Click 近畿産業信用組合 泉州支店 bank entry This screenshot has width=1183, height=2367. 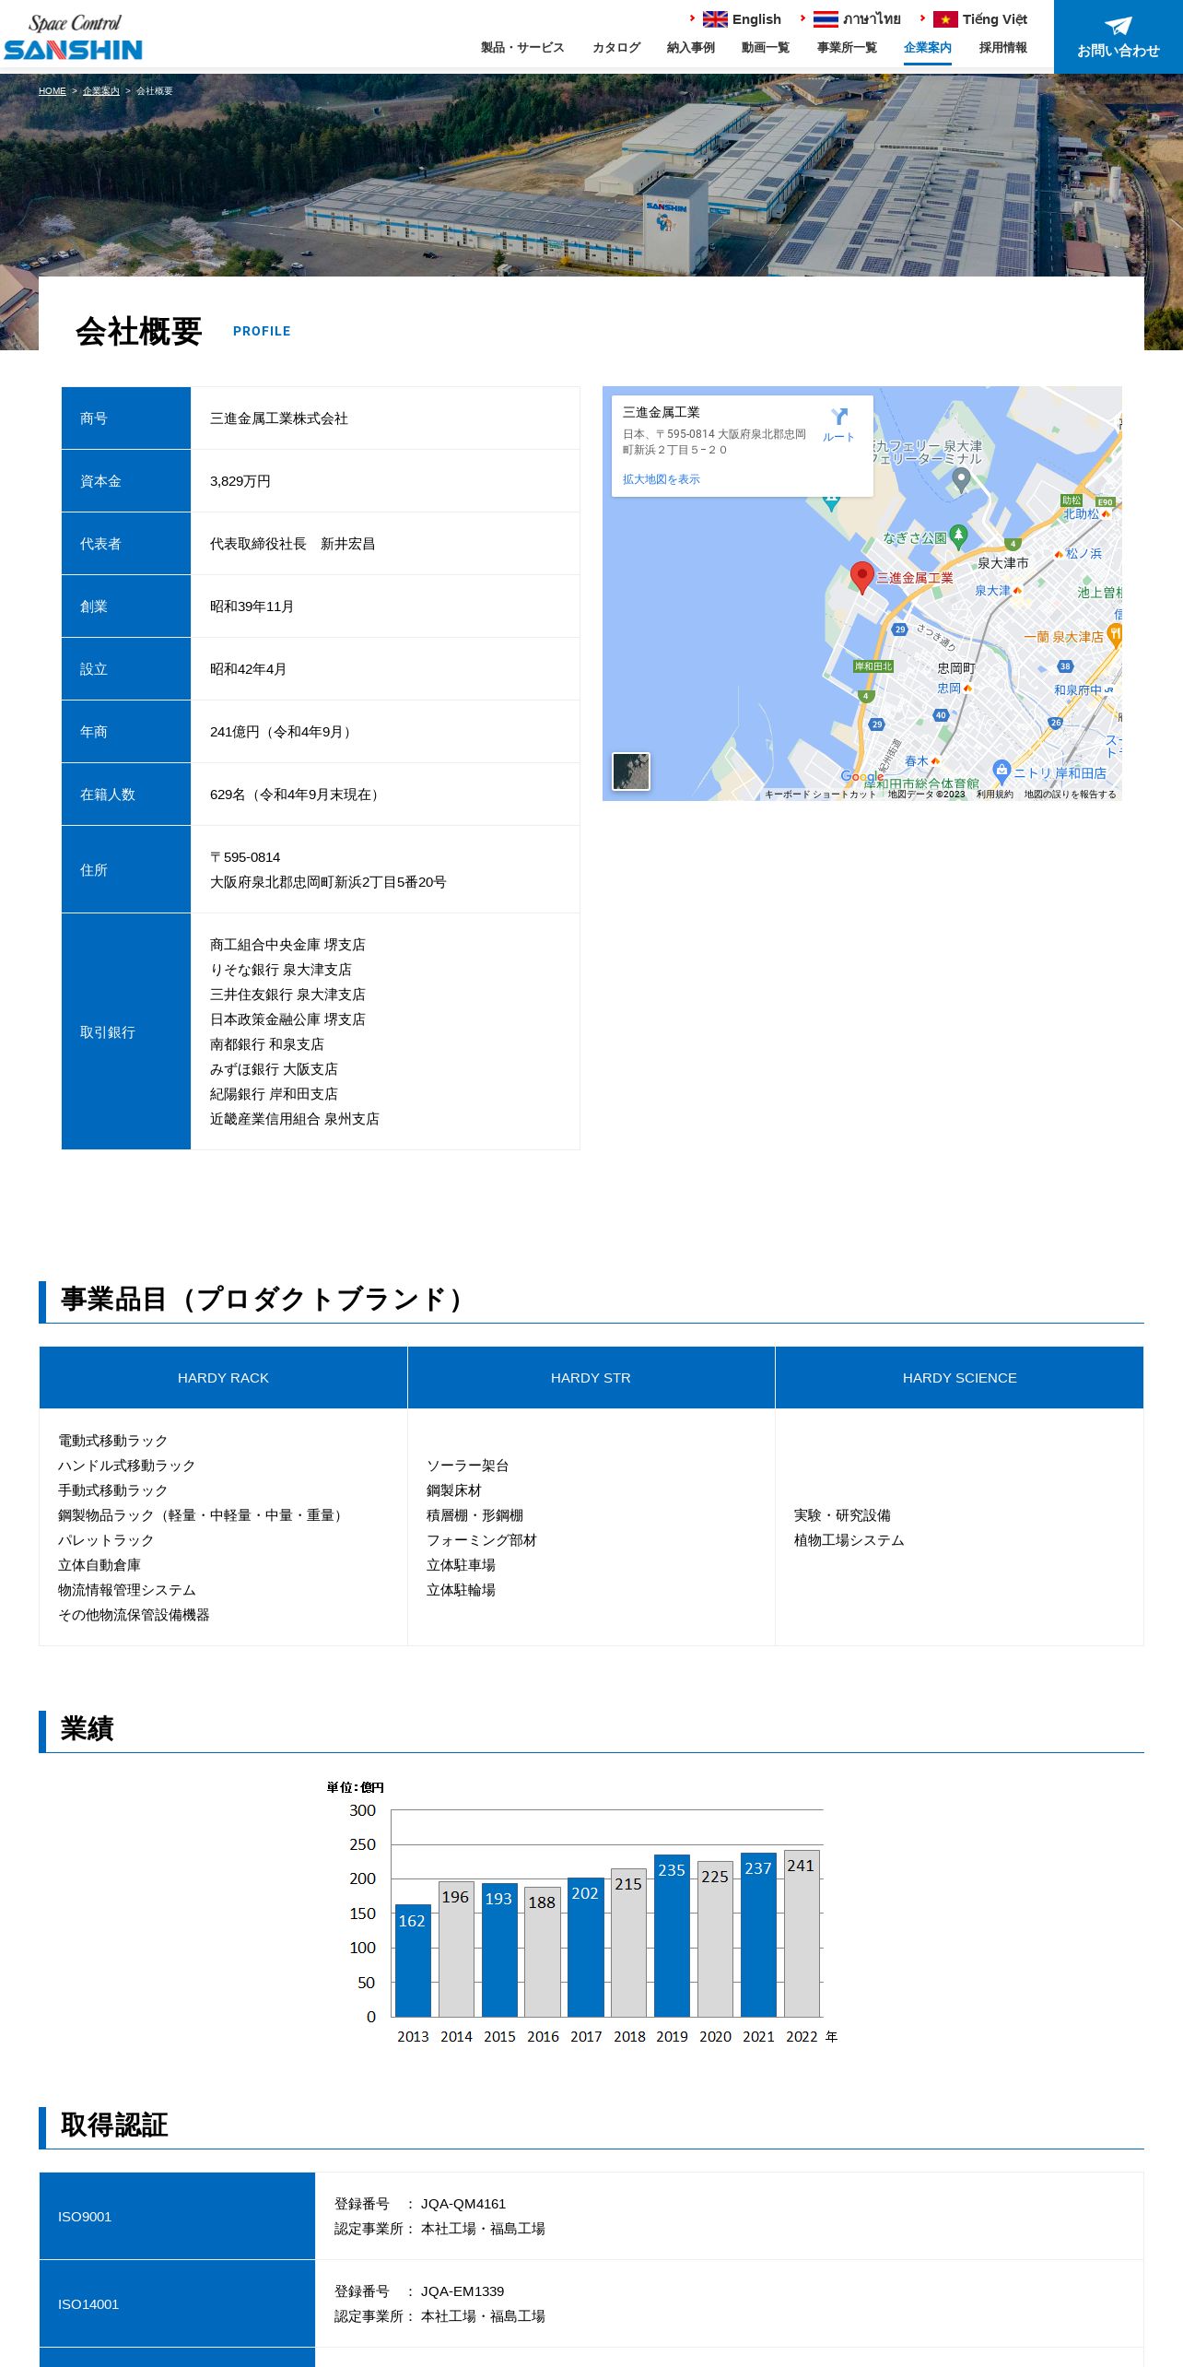tap(295, 1119)
